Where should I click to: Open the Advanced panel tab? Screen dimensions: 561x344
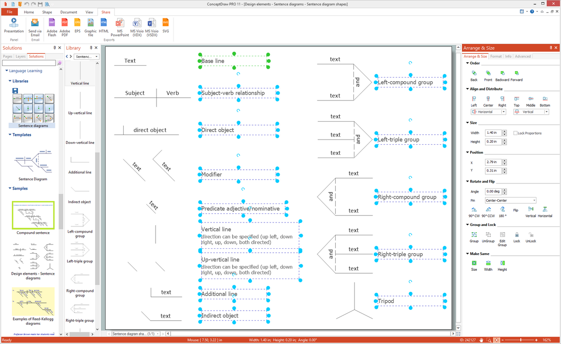522,56
